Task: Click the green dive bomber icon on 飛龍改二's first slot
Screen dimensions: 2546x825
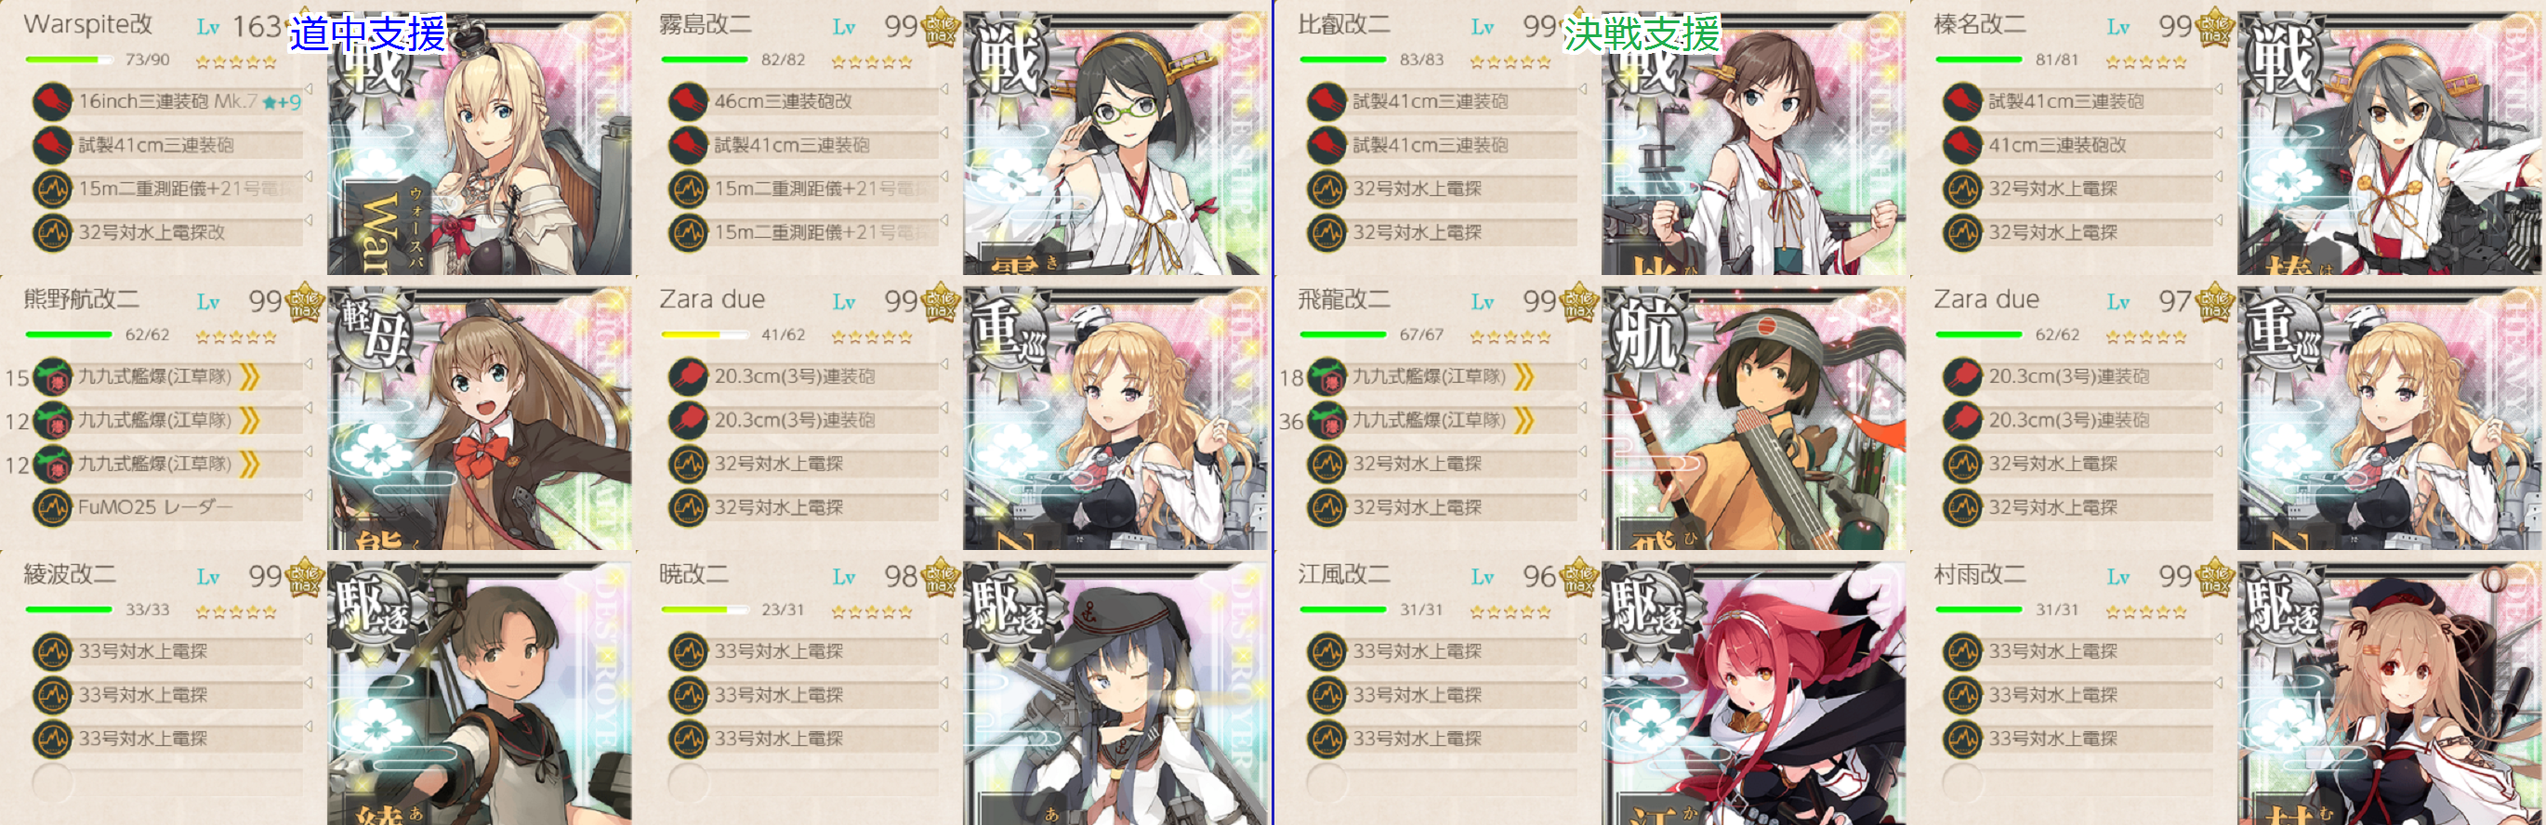Action: point(1326,376)
